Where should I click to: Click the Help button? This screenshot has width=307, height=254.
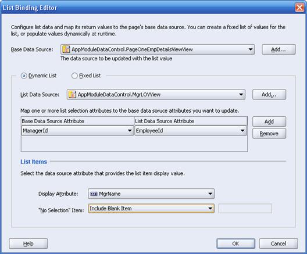pyautogui.click(x=28, y=244)
